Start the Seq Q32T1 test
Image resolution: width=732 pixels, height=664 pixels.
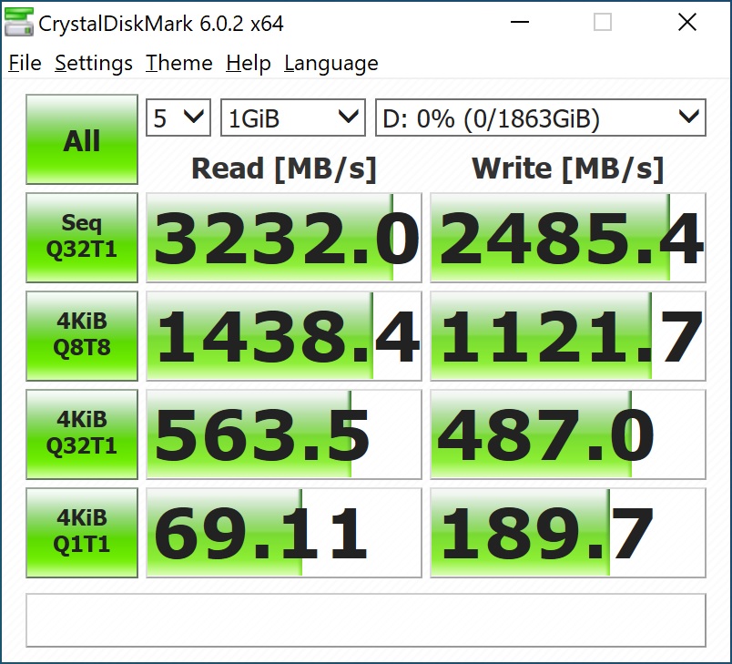click(x=82, y=238)
